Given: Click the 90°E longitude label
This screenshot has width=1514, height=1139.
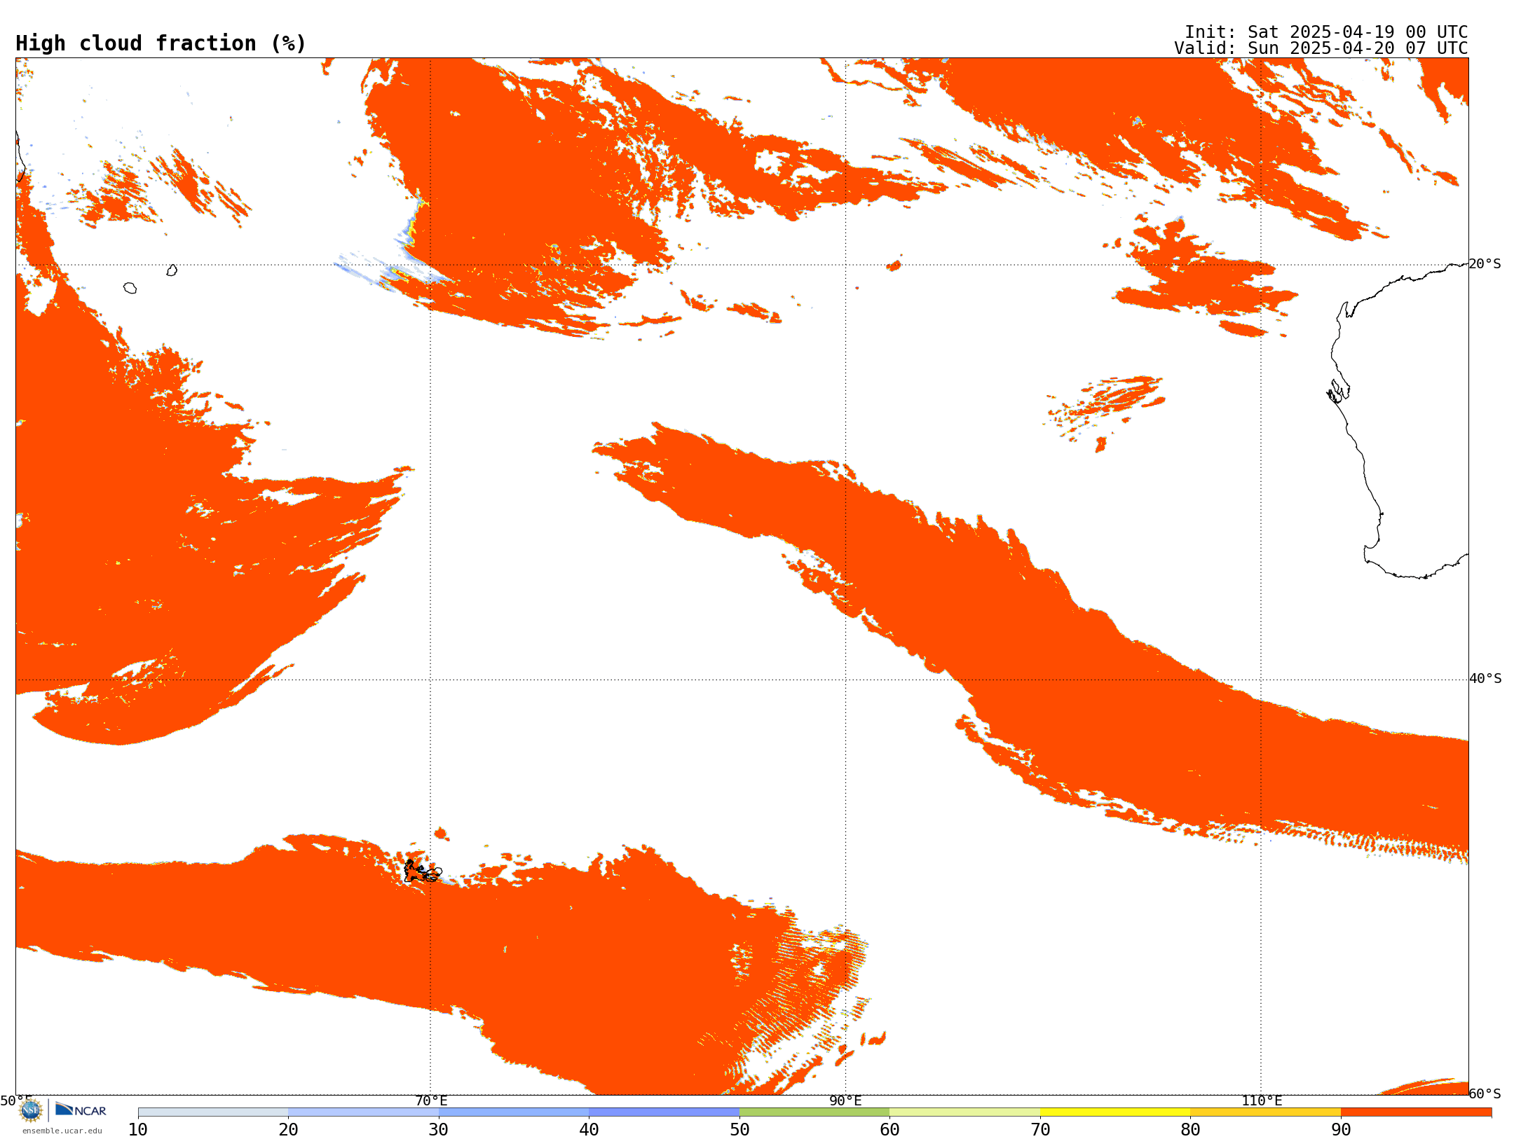Looking at the screenshot, I should (x=845, y=1100).
